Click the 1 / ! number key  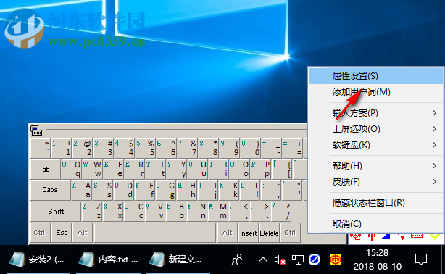coord(62,148)
